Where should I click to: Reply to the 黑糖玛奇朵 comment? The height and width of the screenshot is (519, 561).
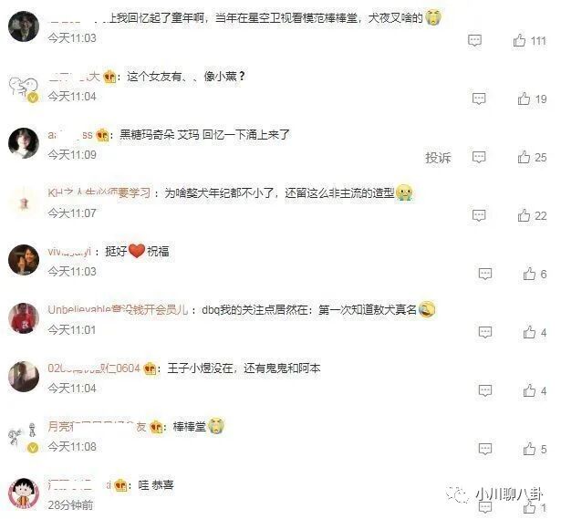pyautogui.click(x=479, y=157)
